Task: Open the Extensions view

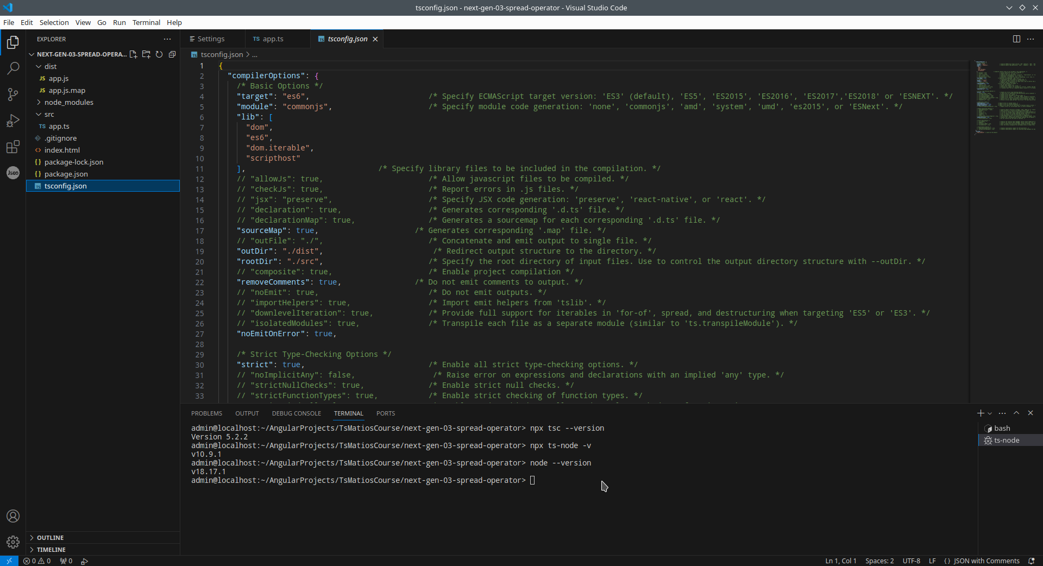Action: 13,147
